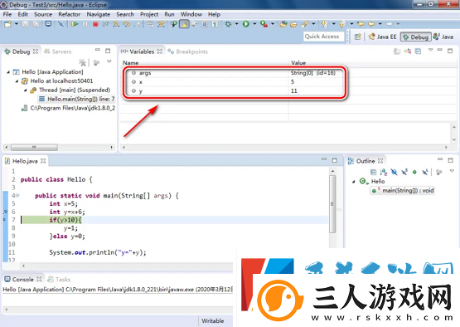Image resolution: width=460 pixels, height=327 pixels.
Task: Click Previous Annotation toolbar icon
Action: click(x=341, y=24)
